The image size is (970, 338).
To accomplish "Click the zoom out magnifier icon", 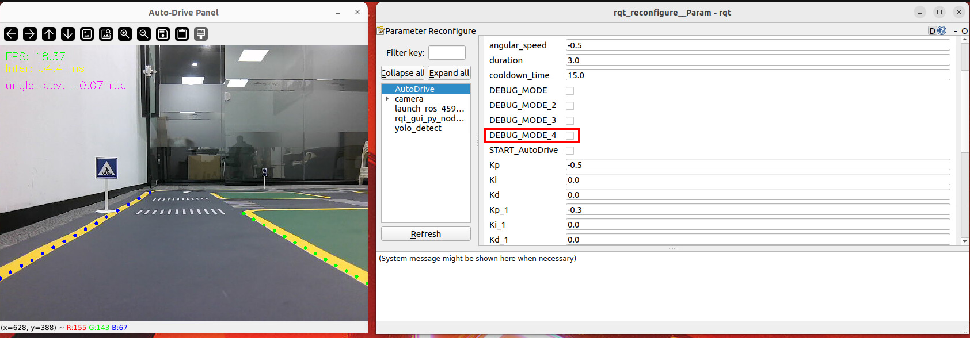I will [144, 34].
